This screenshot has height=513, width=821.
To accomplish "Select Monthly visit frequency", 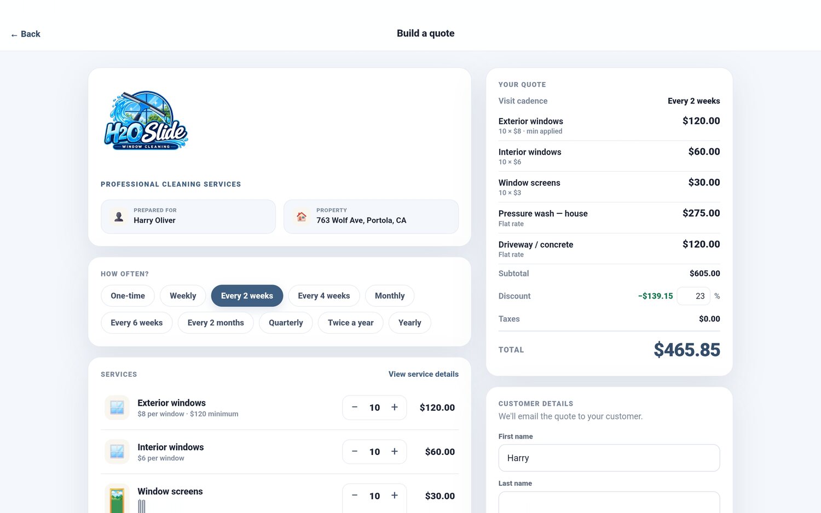I will (x=390, y=296).
